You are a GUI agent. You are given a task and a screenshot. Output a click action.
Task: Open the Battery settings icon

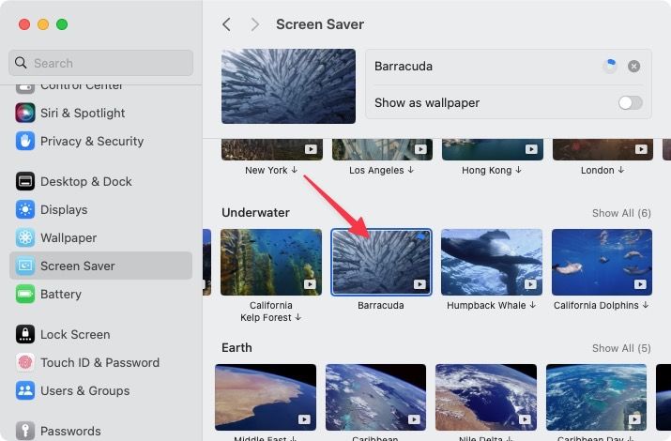tap(25, 294)
